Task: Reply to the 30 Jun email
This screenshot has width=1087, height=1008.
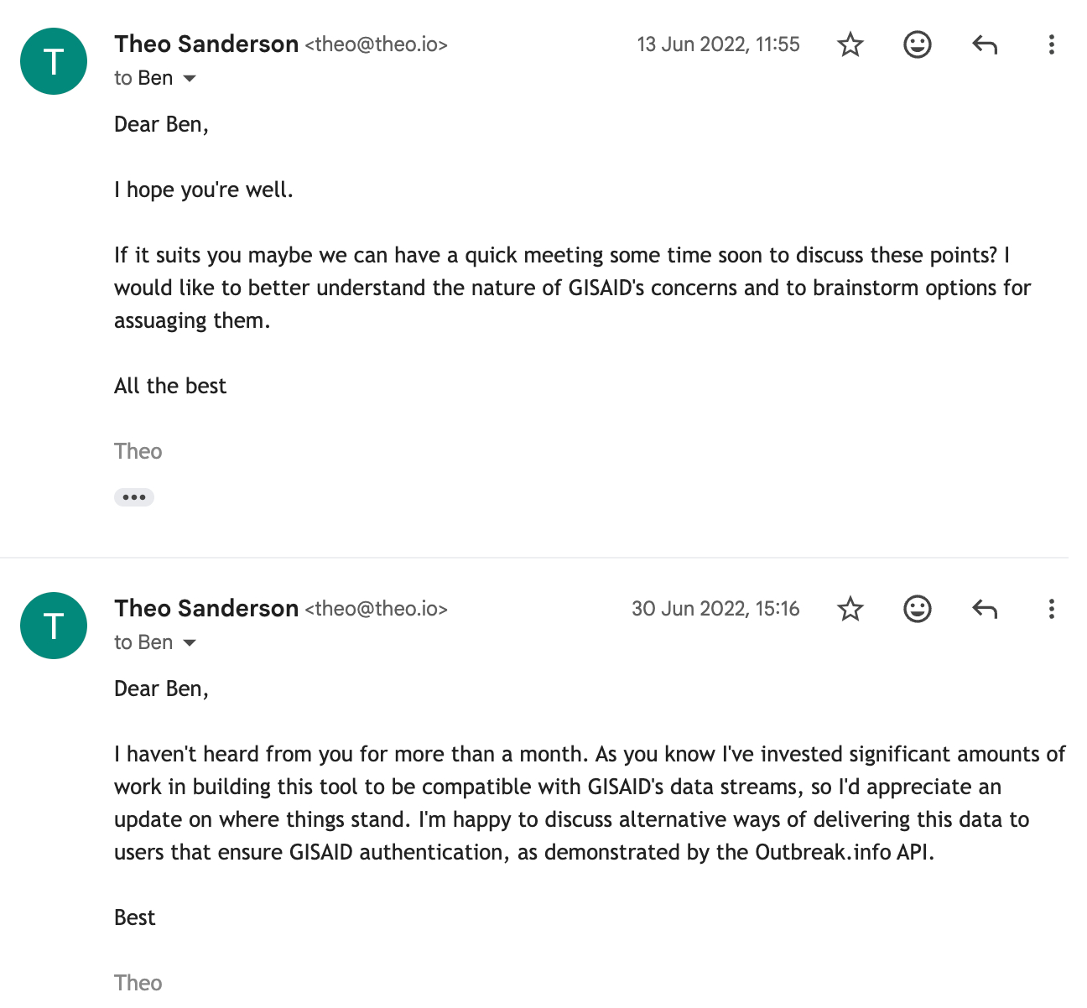Action: pos(985,609)
